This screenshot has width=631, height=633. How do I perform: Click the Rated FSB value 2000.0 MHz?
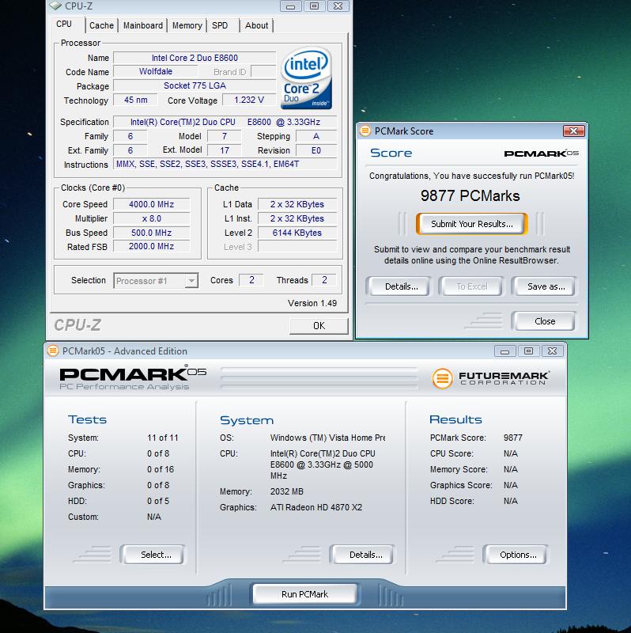[151, 246]
